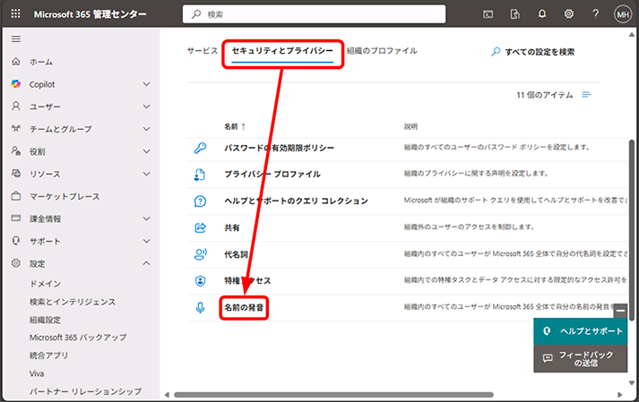Switch to the サービス tab

[x=203, y=51]
